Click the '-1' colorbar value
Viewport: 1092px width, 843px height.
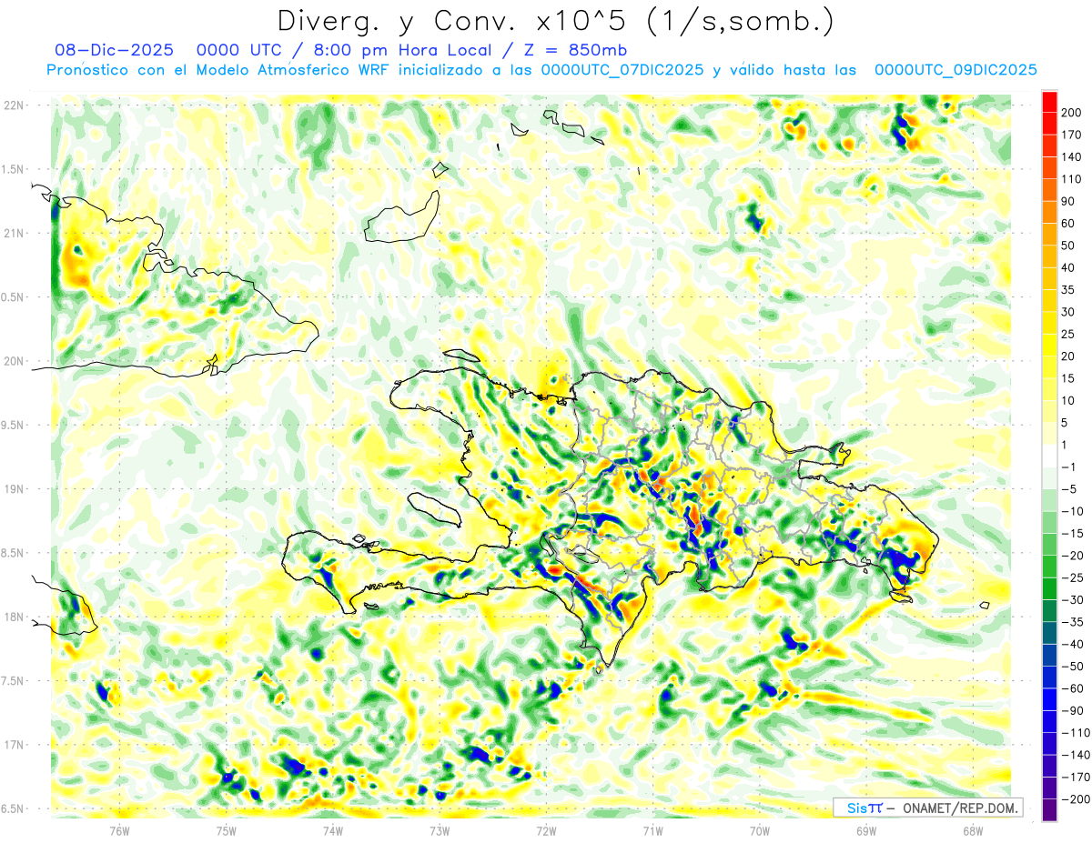[1069, 467]
